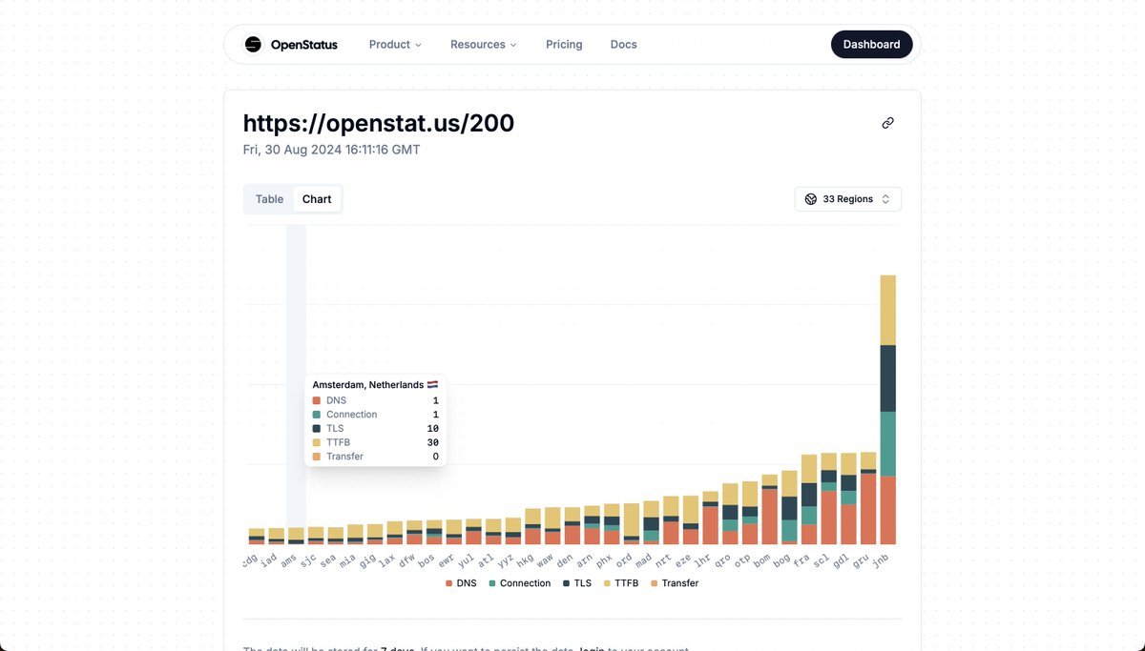Viewport: 1145px width, 651px height.
Task: Open the Product navigation menu
Action: click(395, 44)
